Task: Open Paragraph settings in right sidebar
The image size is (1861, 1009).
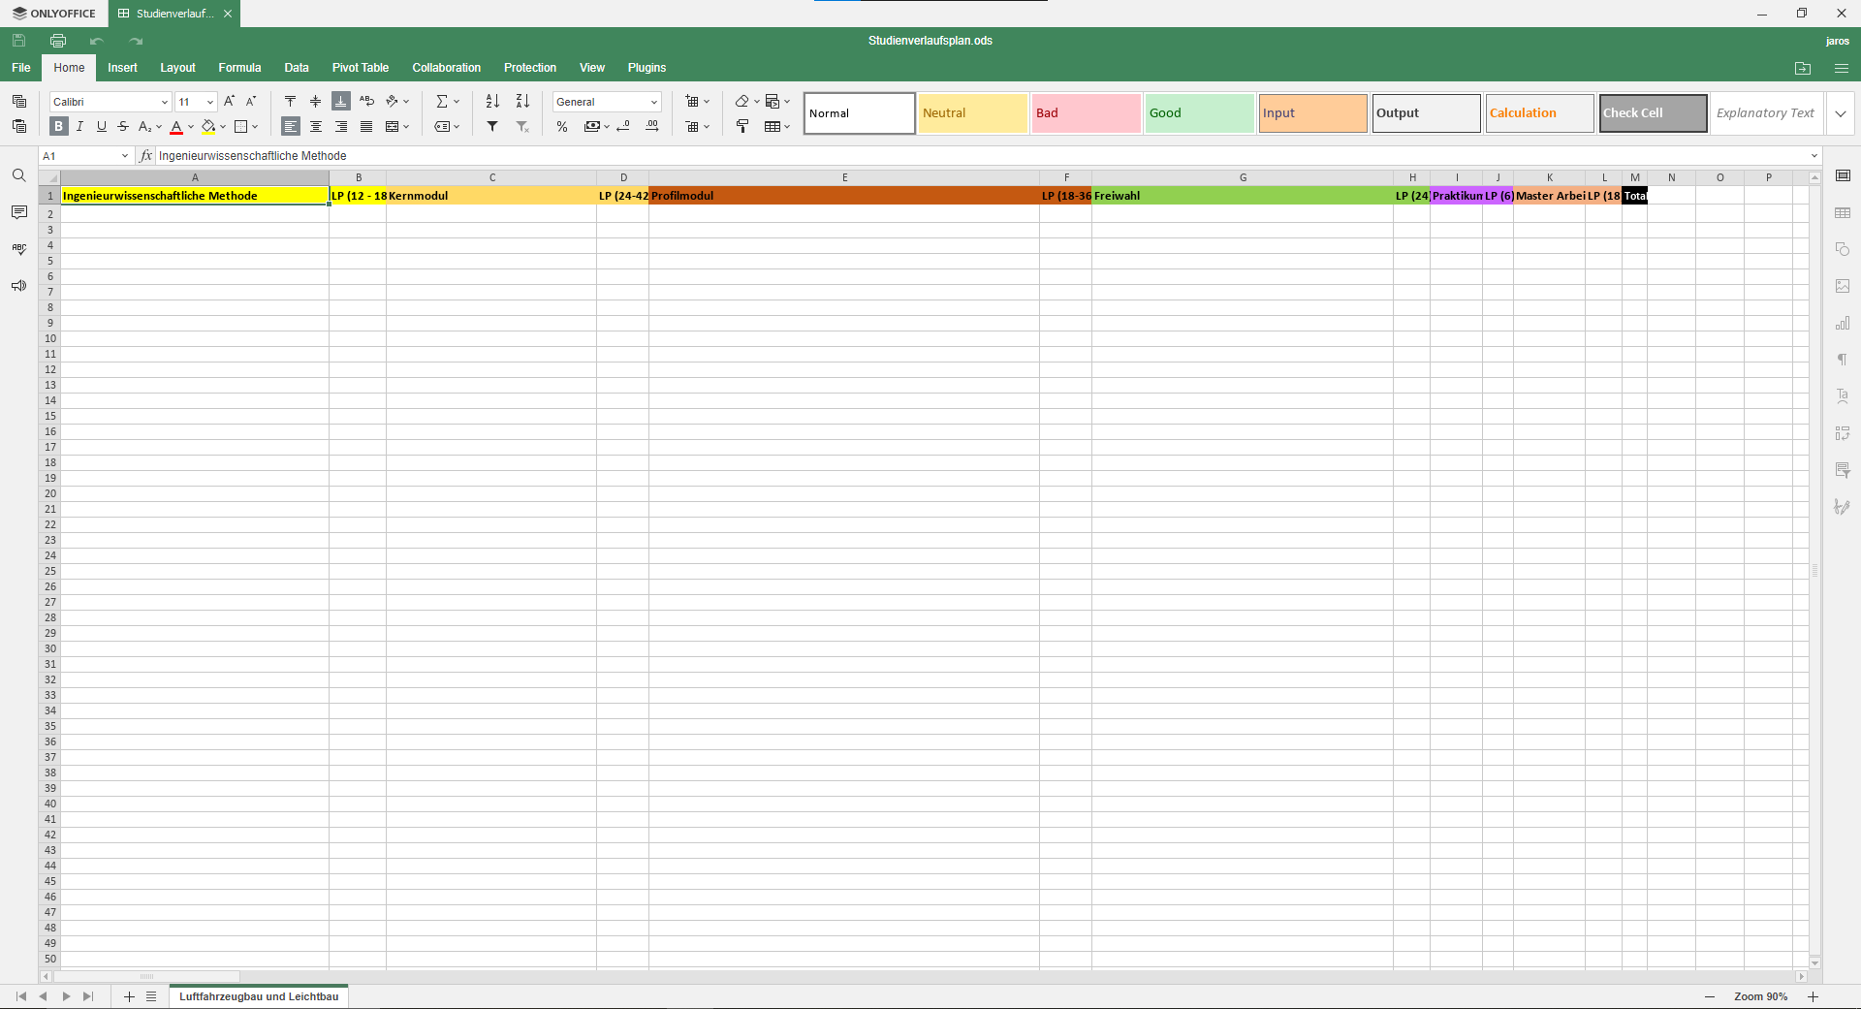Action: pyautogui.click(x=1843, y=360)
